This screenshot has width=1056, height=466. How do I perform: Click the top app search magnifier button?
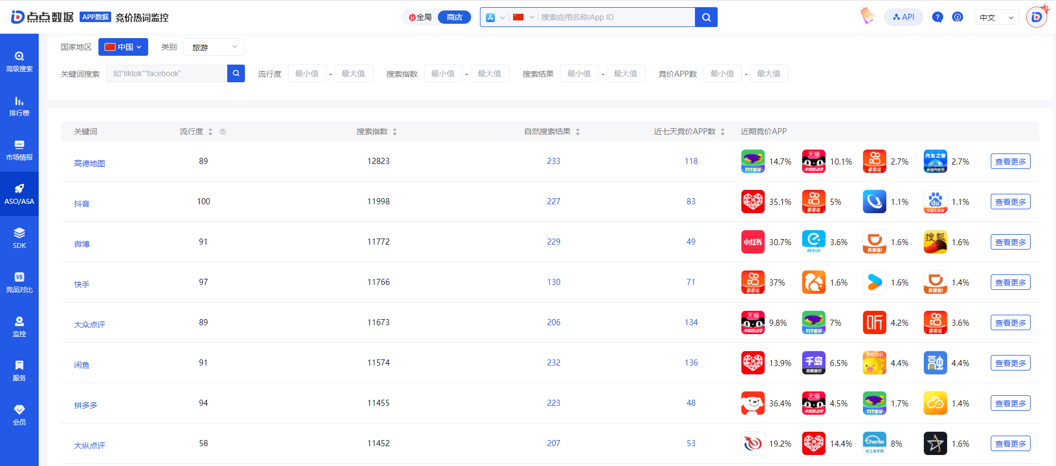coord(706,17)
